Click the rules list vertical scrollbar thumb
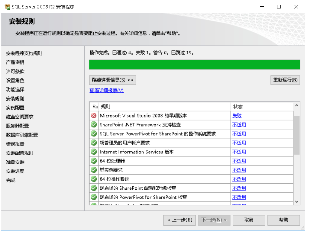This screenshot has height=238, width=320. click(x=297, y=135)
